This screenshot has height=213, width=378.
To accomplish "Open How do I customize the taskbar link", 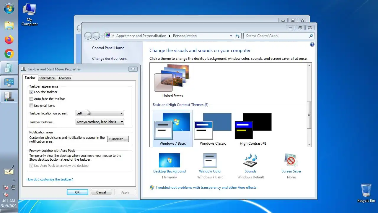I will 50,179.
